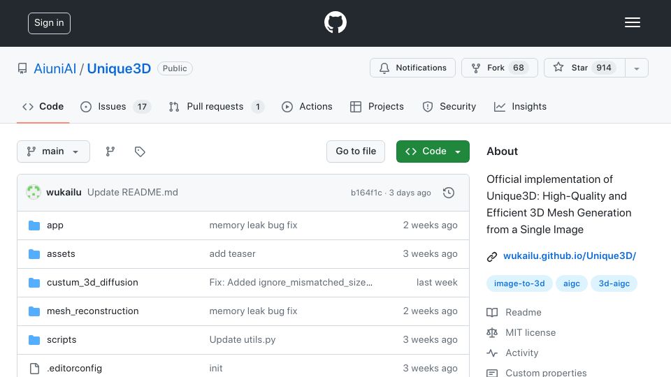Open the 'add teaser' commit message
This screenshot has width=671, height=377.
pos(232,254)
